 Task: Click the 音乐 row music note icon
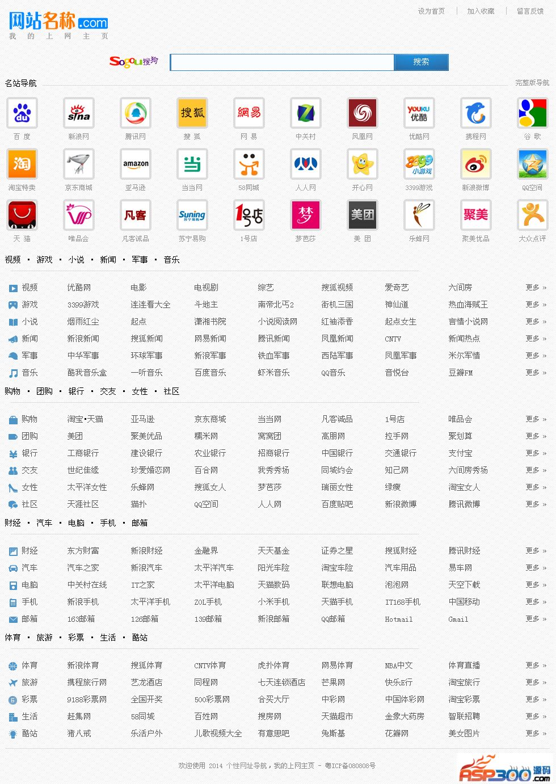tap(13, 373)
